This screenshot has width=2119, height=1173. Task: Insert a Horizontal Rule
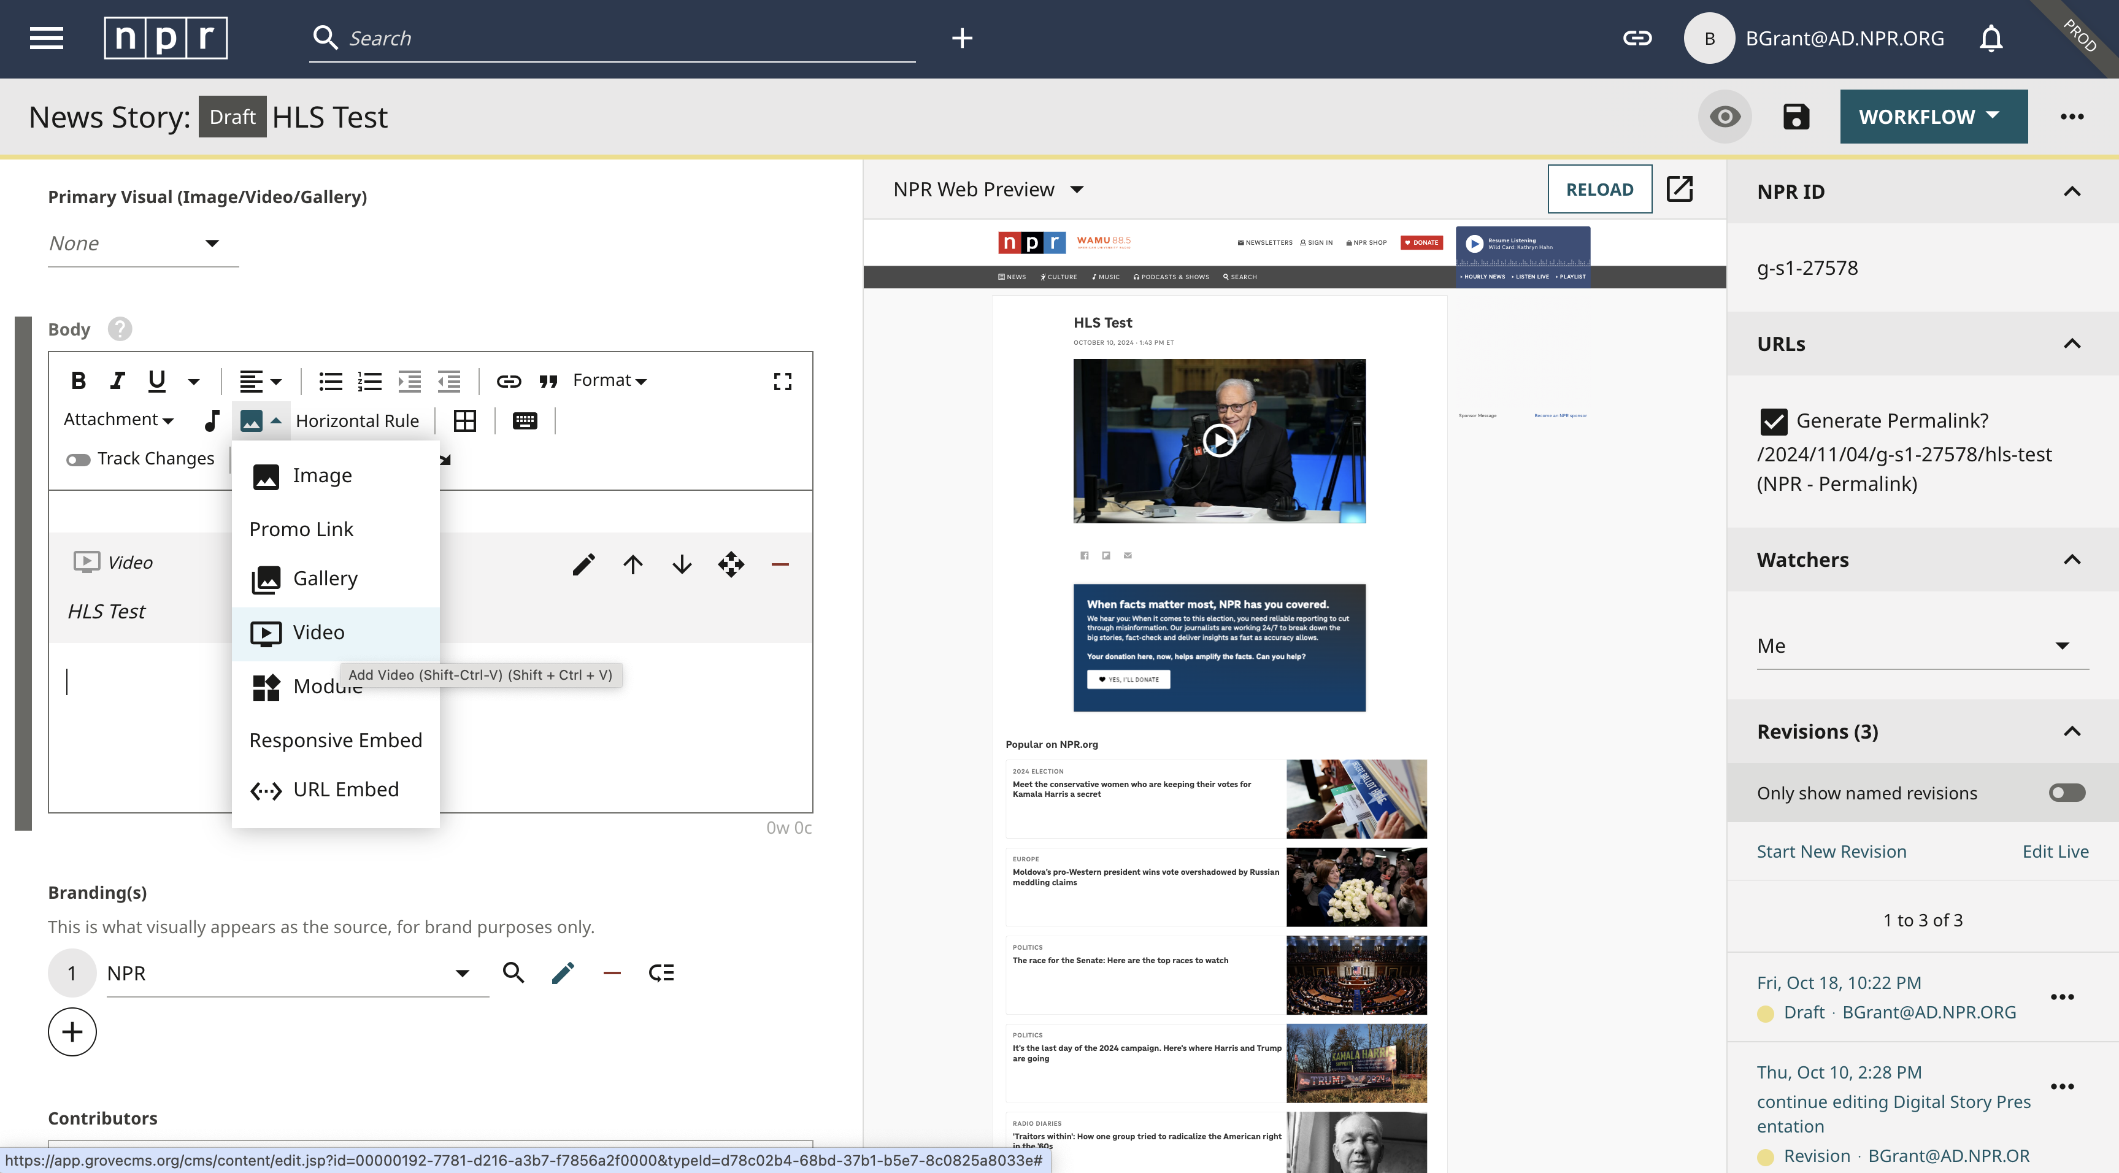357,420
